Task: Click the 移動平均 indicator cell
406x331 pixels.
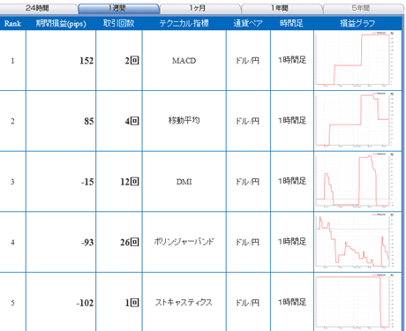Action: 184,120
